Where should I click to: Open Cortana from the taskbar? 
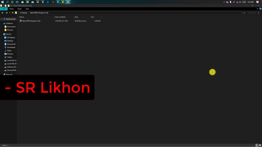12,2
